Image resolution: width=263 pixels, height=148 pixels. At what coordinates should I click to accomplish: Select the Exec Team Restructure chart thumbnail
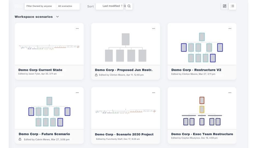(x=202, y=111)
